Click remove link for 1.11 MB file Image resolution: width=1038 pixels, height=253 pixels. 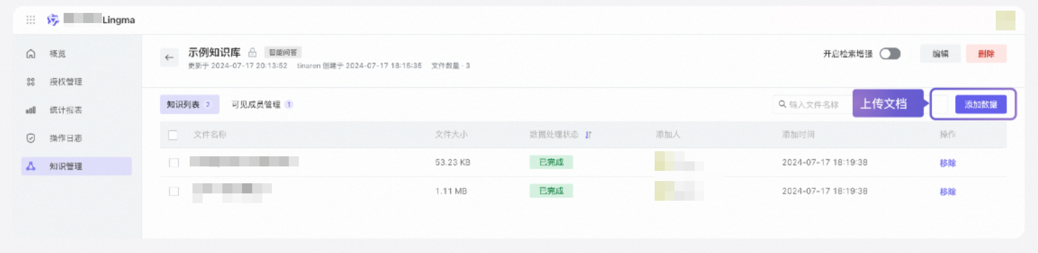pyautogui.click(x=947, y=192)
